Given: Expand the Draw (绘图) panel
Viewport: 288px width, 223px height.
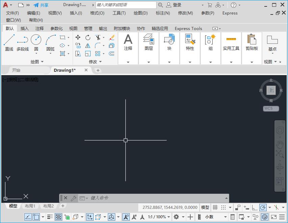Looking at the screenshot, I should [37, 62].
